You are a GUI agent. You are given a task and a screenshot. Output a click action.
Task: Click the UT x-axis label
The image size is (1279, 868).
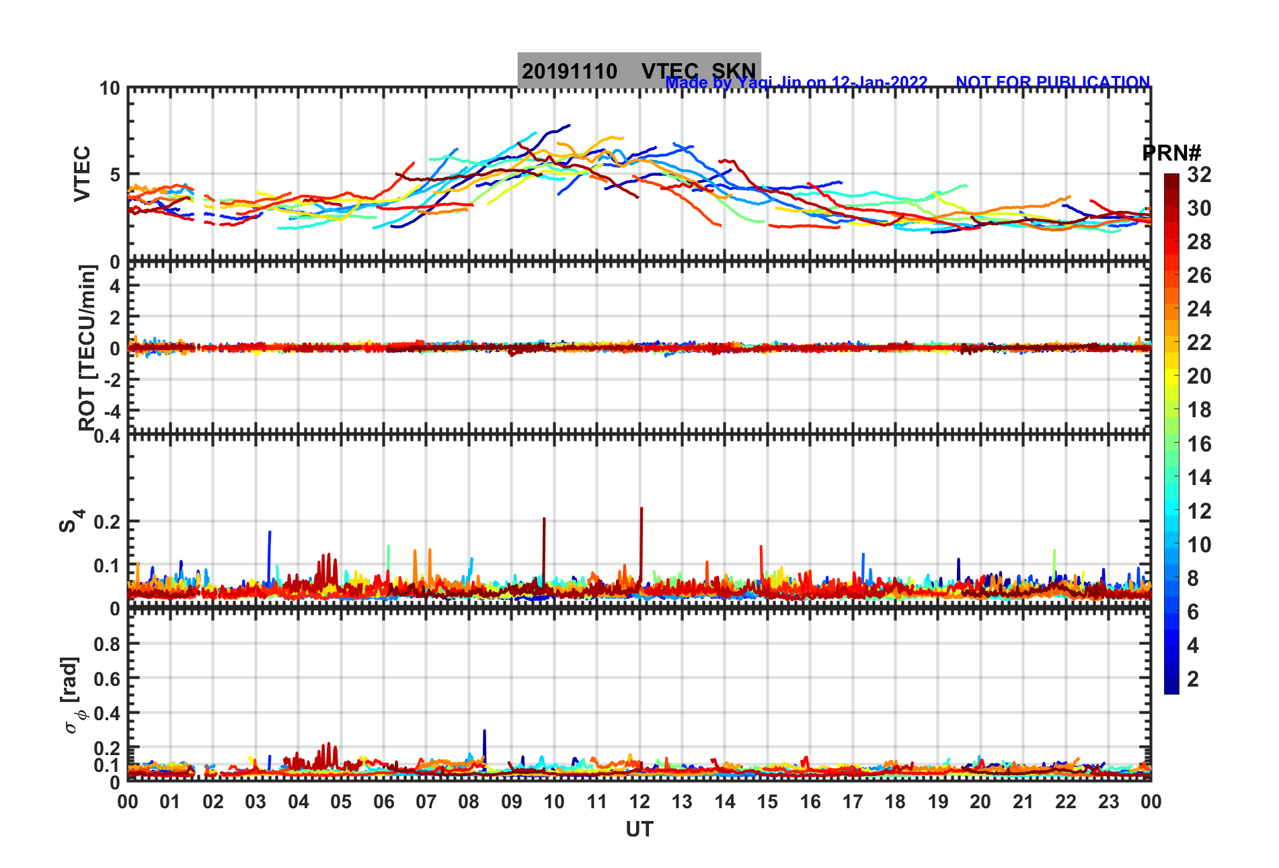click(x=639, y=830)
